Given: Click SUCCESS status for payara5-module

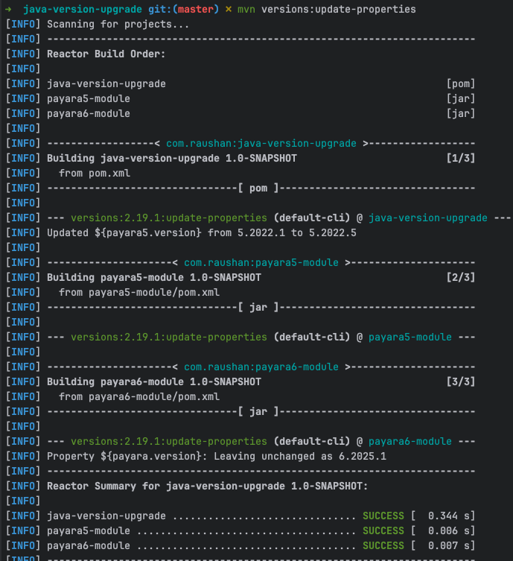Looking at the screenshot, I should pos(383,531).
